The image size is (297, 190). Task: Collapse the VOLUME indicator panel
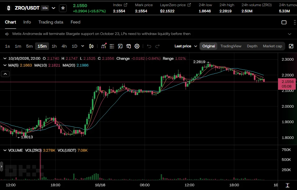click(5, 150)
